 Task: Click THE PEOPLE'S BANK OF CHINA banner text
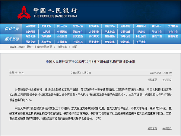(x=56, y=16)
